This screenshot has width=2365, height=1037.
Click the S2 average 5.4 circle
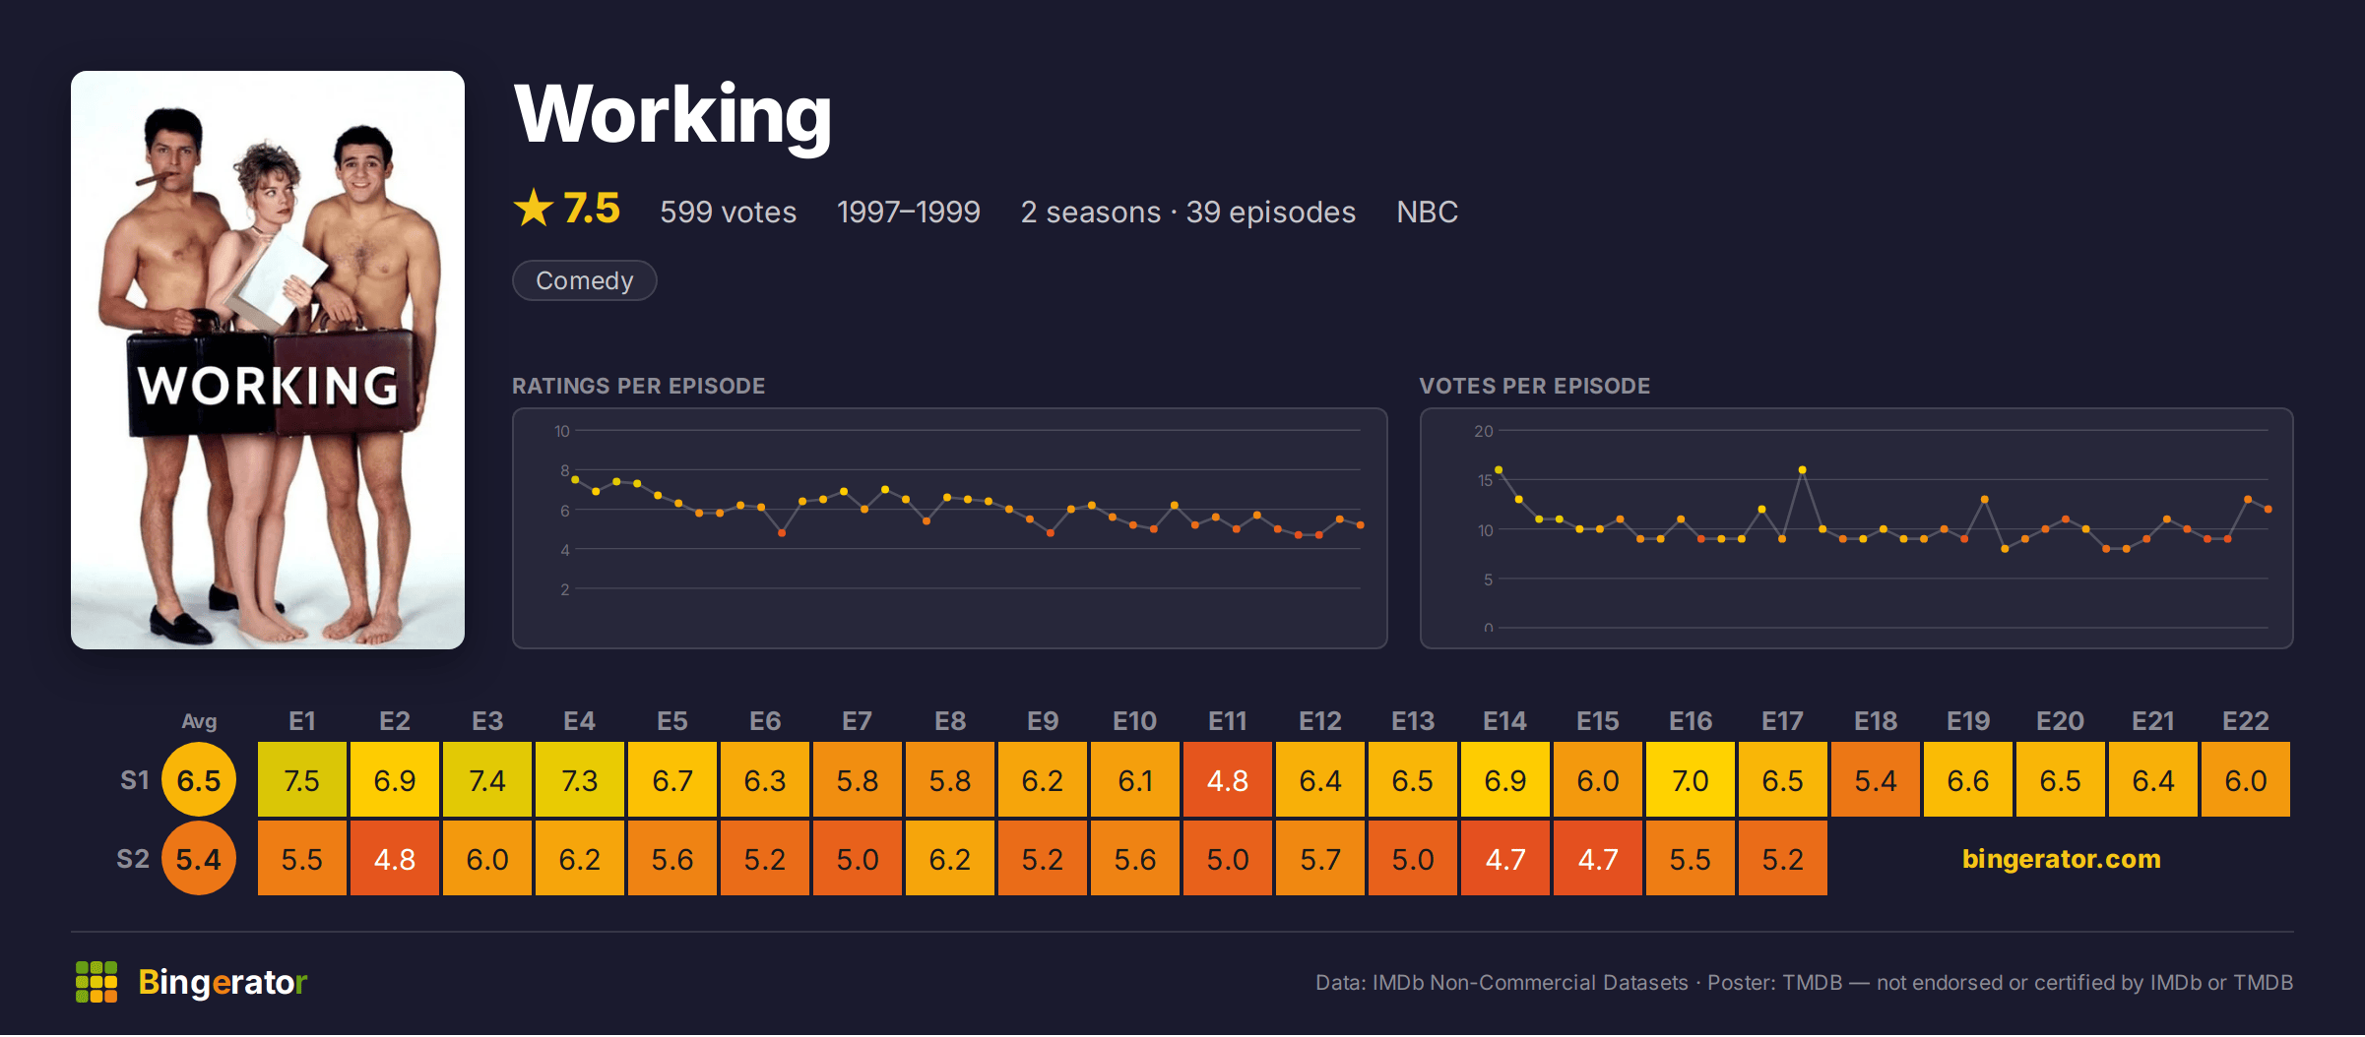click(199, 859)
